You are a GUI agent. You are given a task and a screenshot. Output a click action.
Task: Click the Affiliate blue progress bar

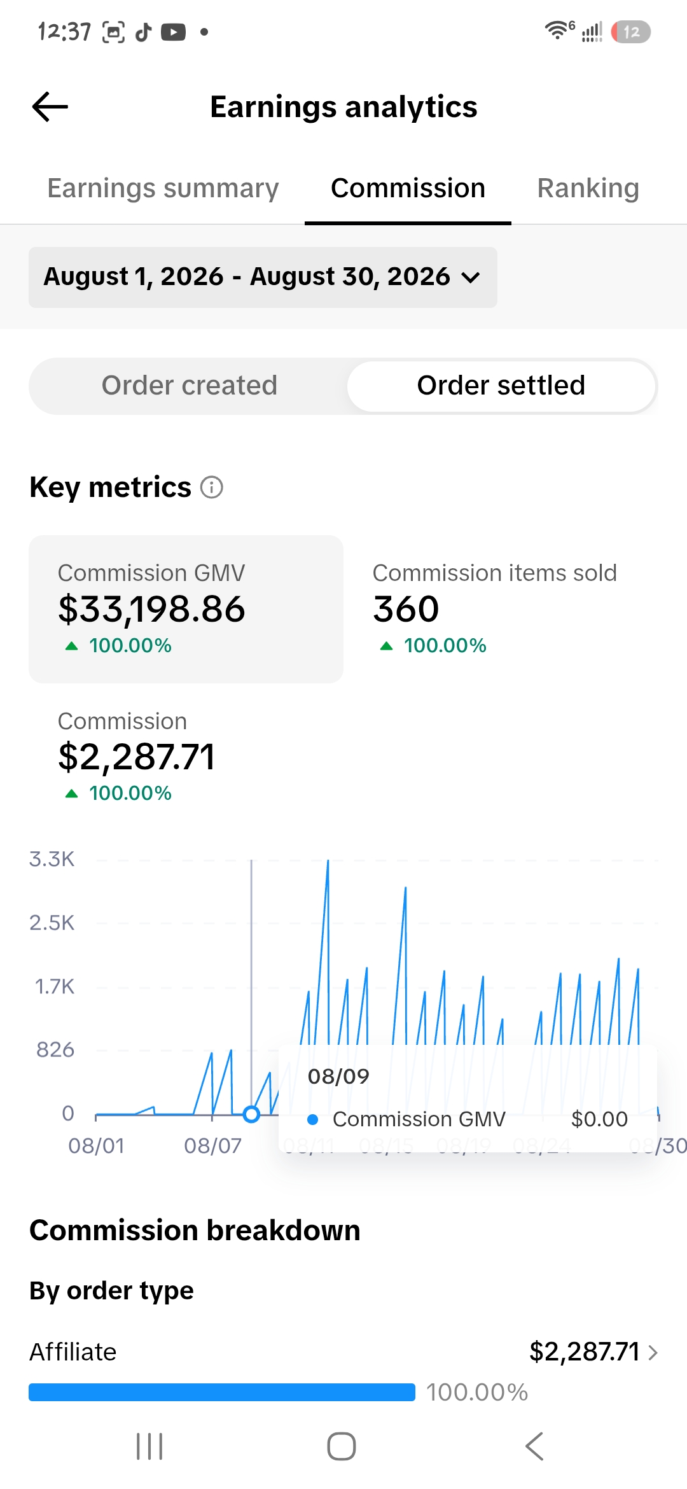[x=222, y=1392]
